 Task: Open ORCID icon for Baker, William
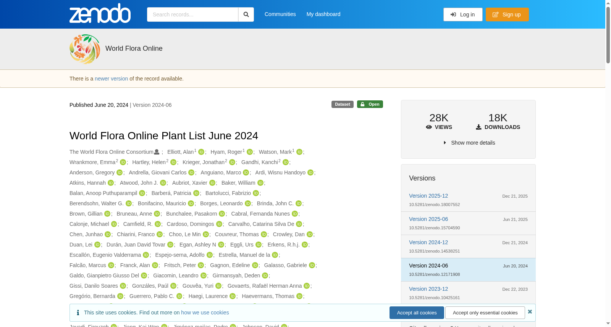(x=260, y=183)
